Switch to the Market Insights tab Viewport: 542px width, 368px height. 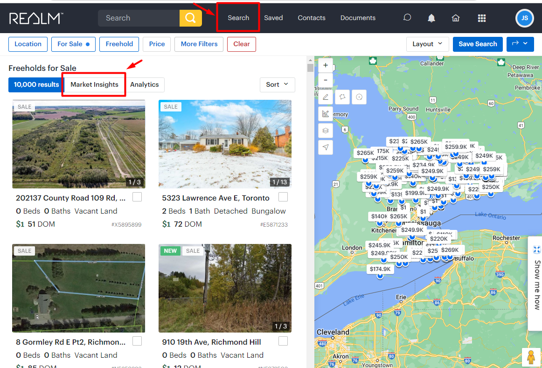tap(94, 85)
